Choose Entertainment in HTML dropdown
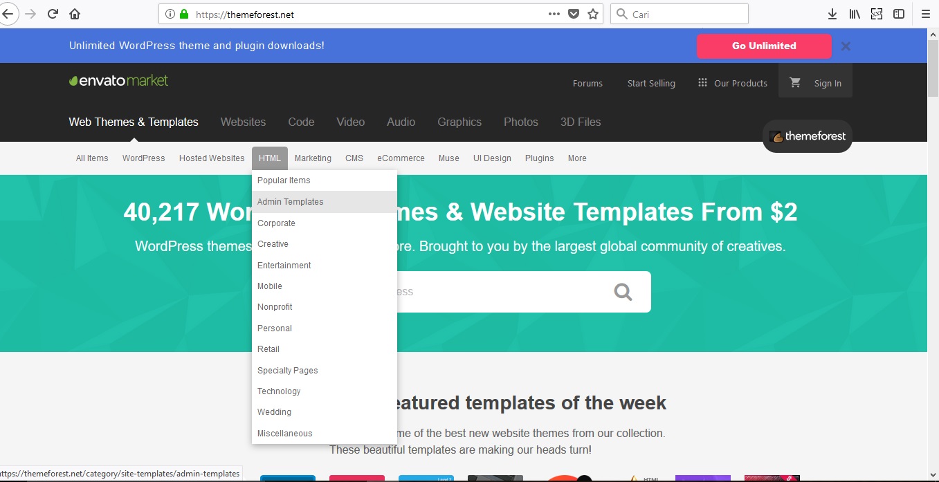 coord(325,266)
